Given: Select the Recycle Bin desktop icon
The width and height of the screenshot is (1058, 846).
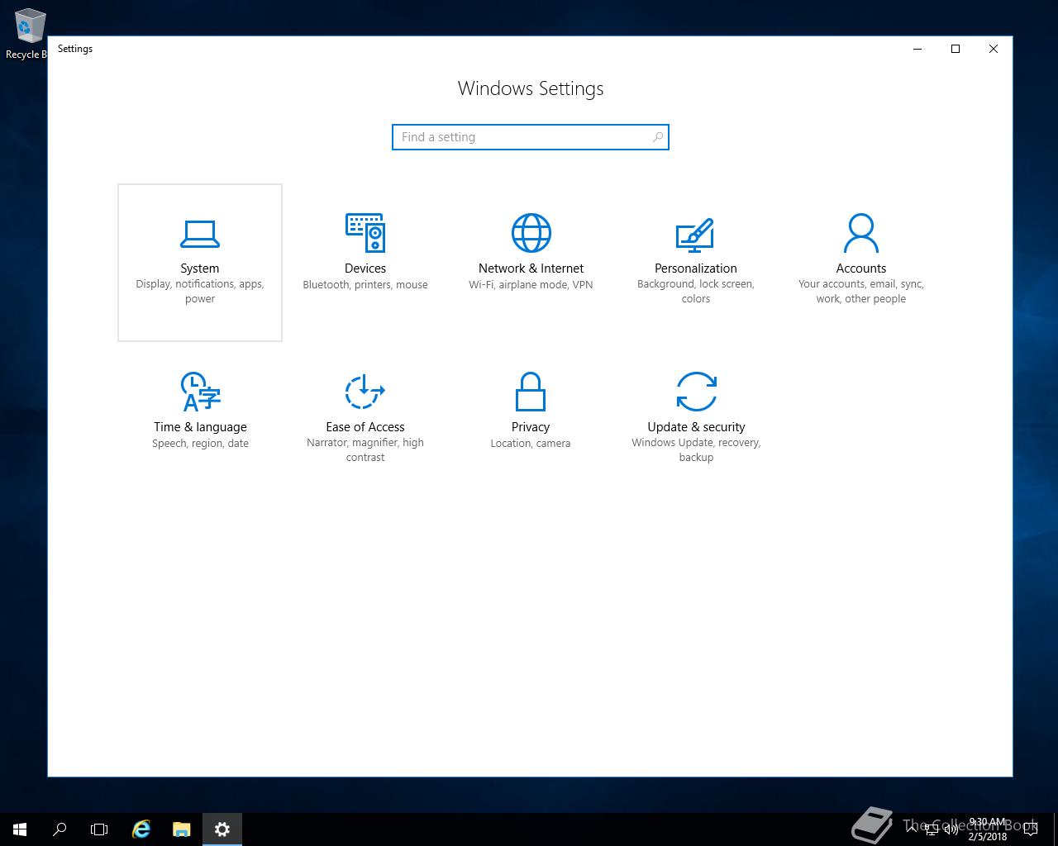Looking at the screenshot, I should pos(28,35).
